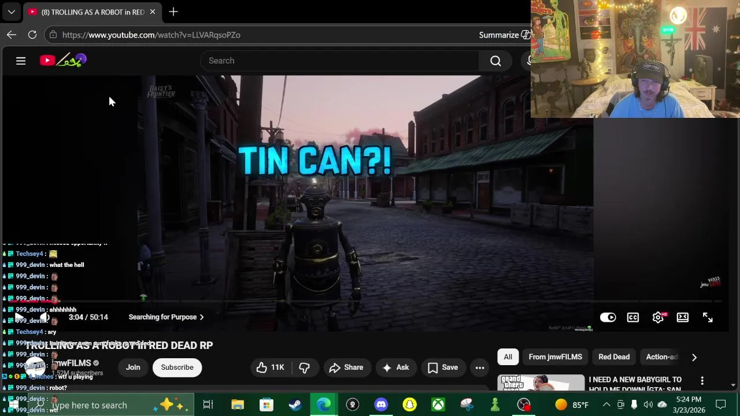Like the video (11K)

271,367
